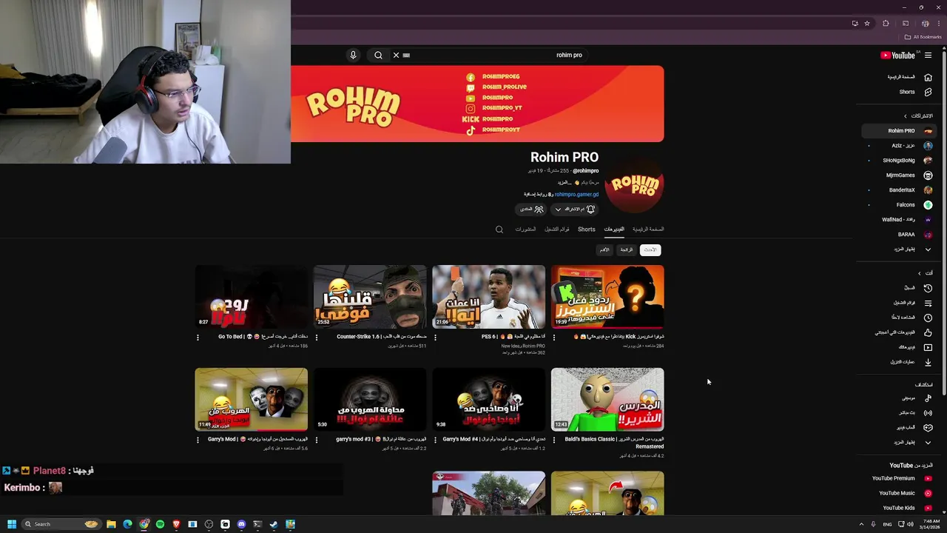Image resolution: width=947 pixels, height=533 pixels.
Task: Open YouTube Kids link
Action: pyautogui.click(x=899, y=508)
